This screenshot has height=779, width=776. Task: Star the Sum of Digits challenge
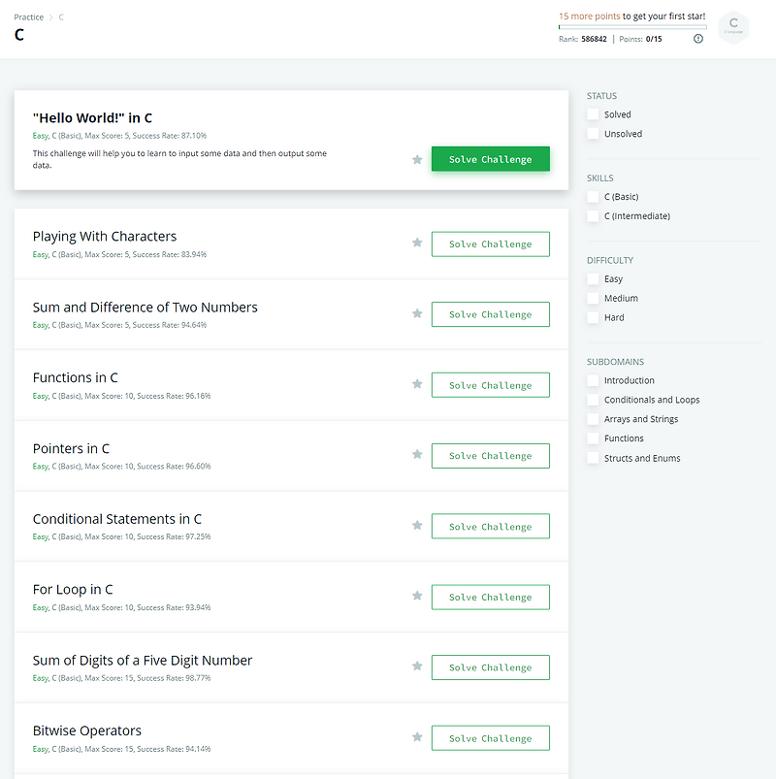[417, 666]
